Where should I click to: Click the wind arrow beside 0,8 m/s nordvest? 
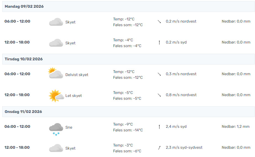(159, 95)
